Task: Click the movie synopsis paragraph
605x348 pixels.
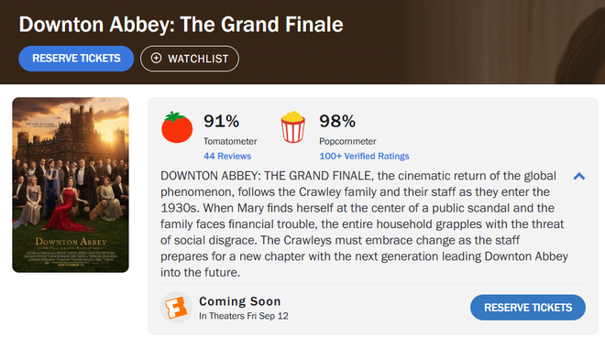Action: pos(364,223)
